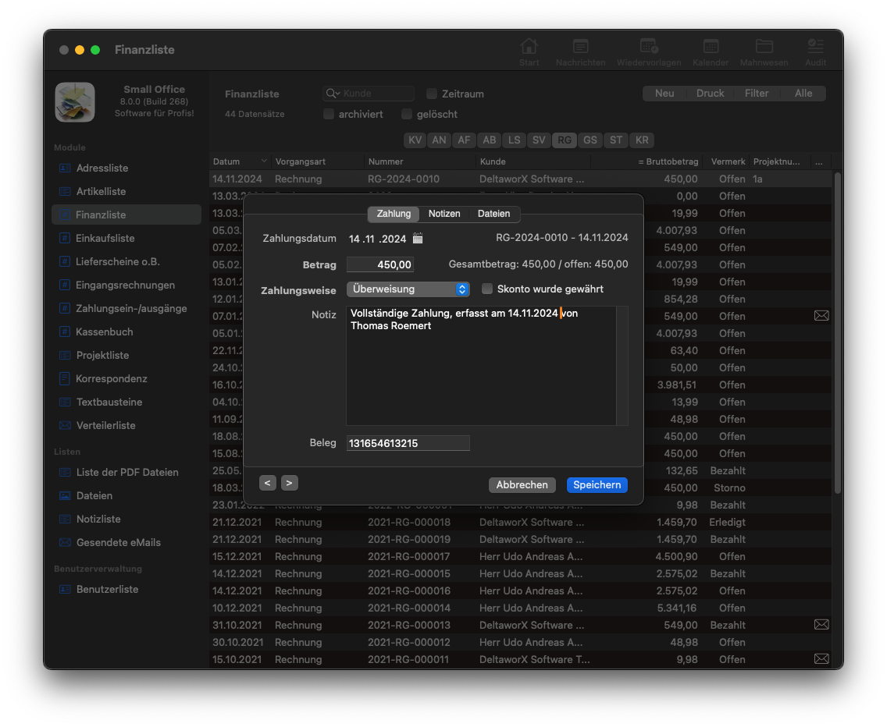Open the Zahlungsweise Überweisung dropdown

coord(408,289)
